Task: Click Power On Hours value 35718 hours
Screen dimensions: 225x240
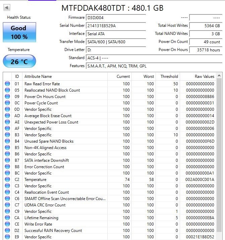Action: pyautogui.click(x=206, y=50)
